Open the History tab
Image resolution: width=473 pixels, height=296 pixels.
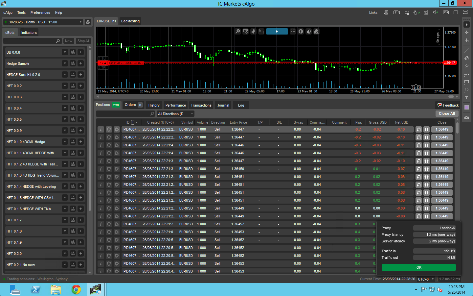154,105
